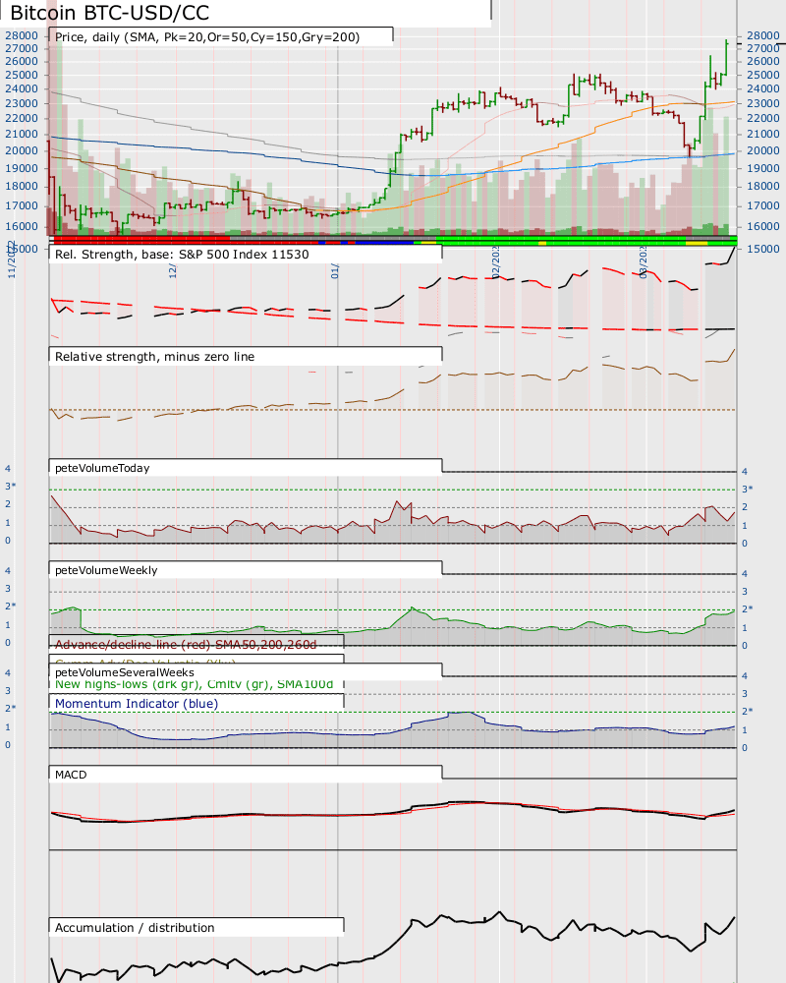Viewport: 786px width, 983px height.
Task: Select the New highs-lows (drk gr) label
Action: [x=194, y=684]
